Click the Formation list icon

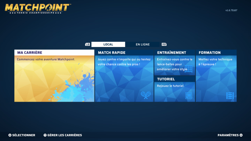pyautogui.click(x=230, y=96)
